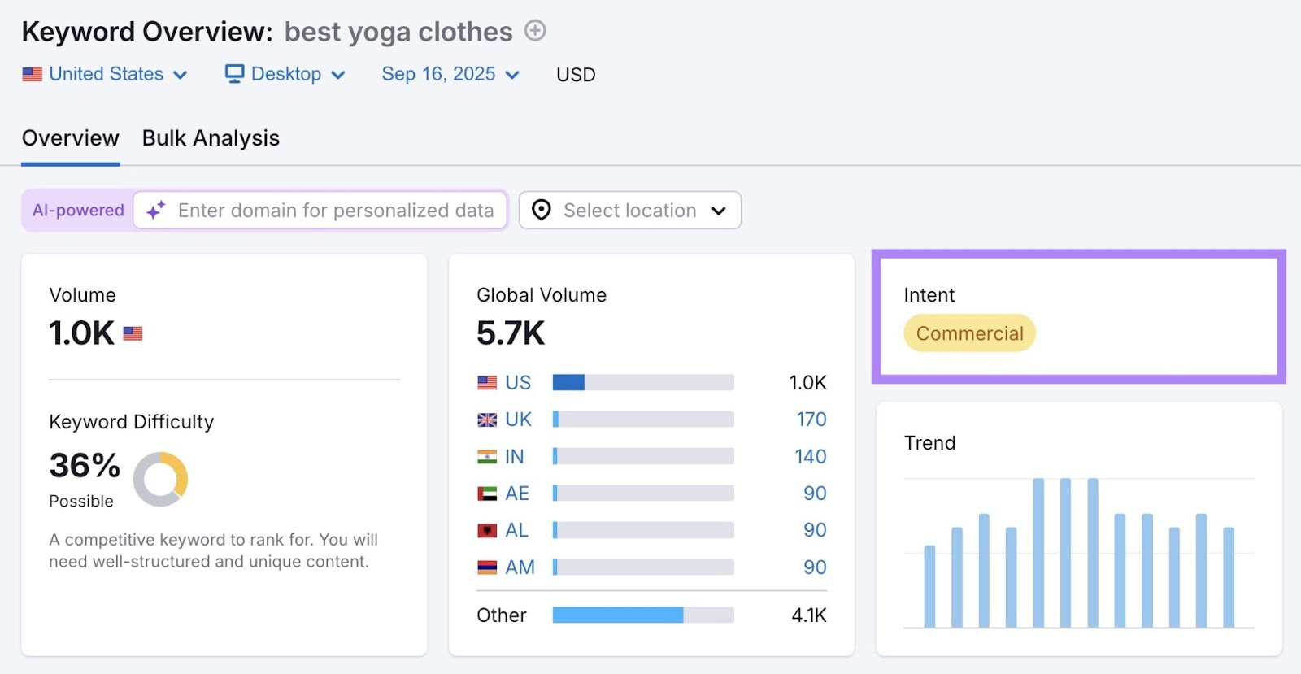The width and height of the screenshot is (1301, 674).
Task: Click the United States flag icon
Action: click(33, 74)
